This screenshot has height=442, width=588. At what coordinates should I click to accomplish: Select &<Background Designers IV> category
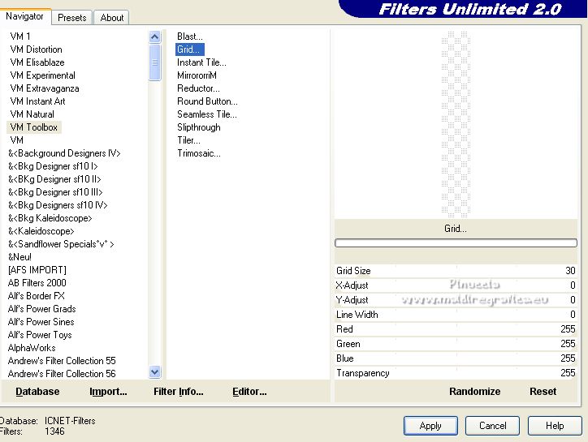pos(64,153)
